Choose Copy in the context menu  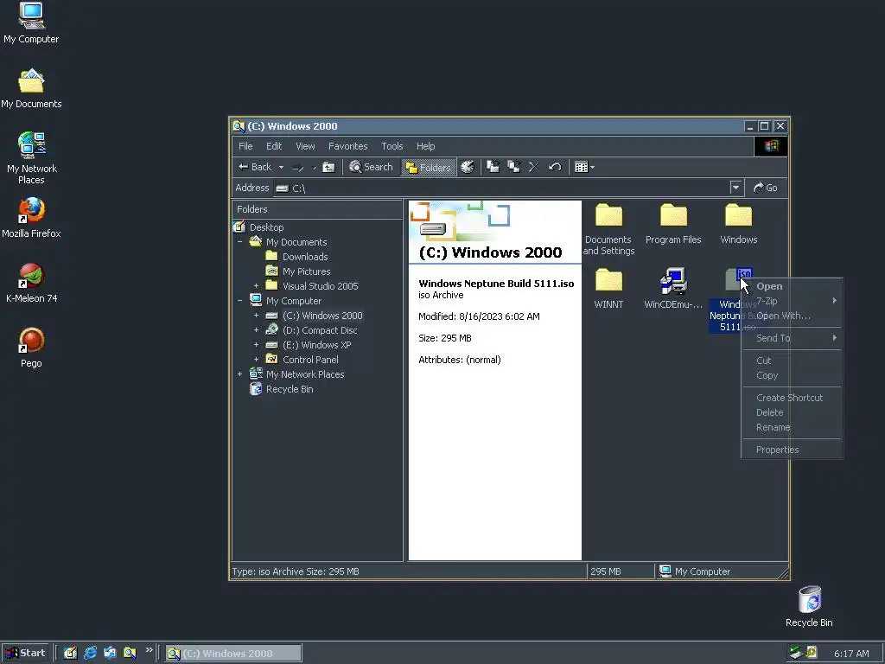coord(792,375)
